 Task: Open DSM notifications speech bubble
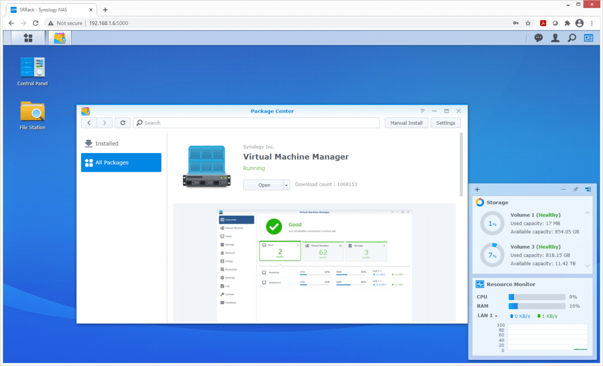pyautogui.click(x=539, y=38)
